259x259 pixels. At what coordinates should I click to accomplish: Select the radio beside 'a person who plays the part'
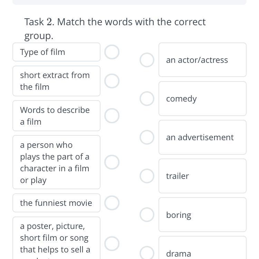coord(112,162)
